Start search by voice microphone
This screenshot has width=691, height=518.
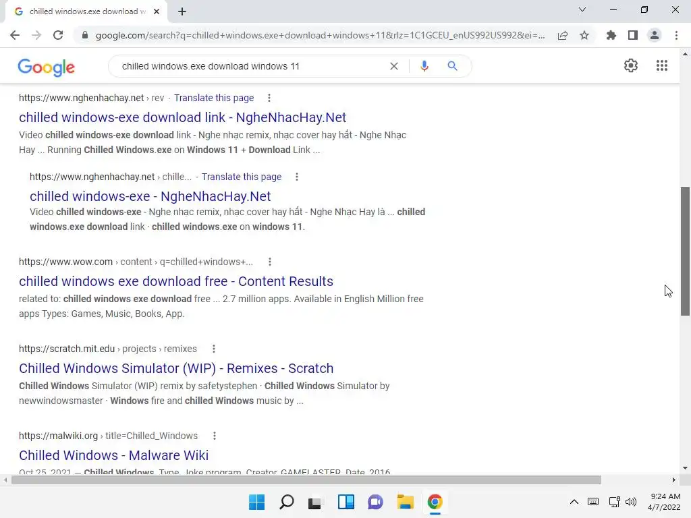pyautogui.click(x=424, y=66)
